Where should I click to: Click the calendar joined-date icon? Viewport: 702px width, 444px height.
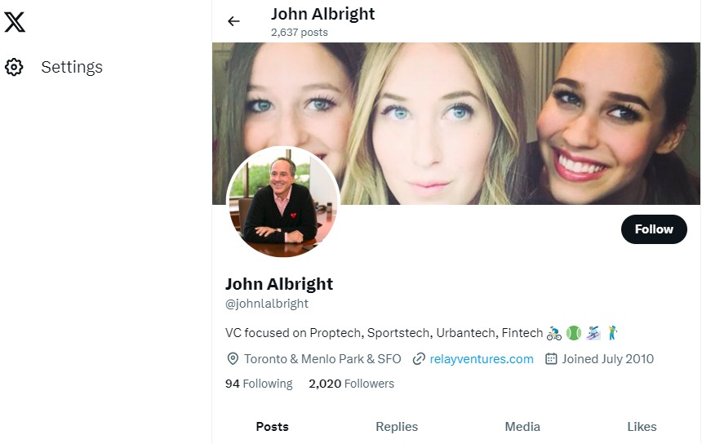coord(551,358)
